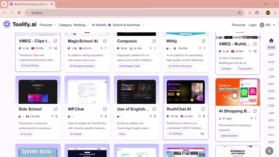279x157 pixels.
Task: Open external link for Use of English
Action: click(x=154, y=109)
